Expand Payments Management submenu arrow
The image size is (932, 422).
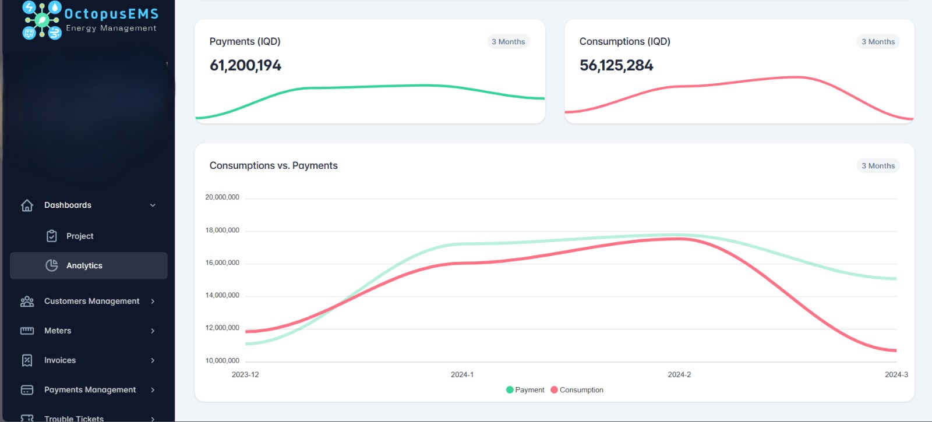pyautogui.click(x=153, y=390)
